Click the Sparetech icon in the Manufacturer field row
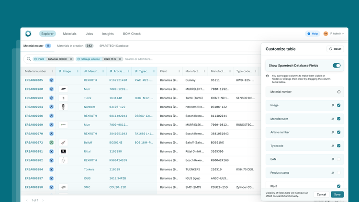Image resolution: width=359 pixels, height=202 pixels. 333,119
